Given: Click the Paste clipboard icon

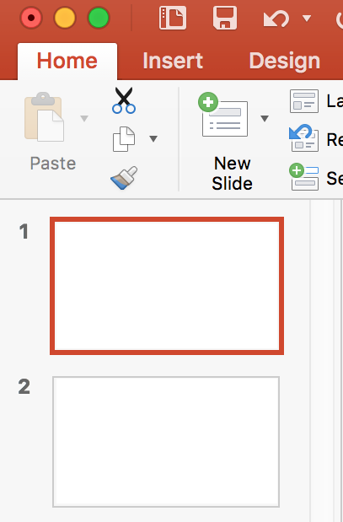Looking at the screenshot, I should pyautogui.click(x=44, y=117).
